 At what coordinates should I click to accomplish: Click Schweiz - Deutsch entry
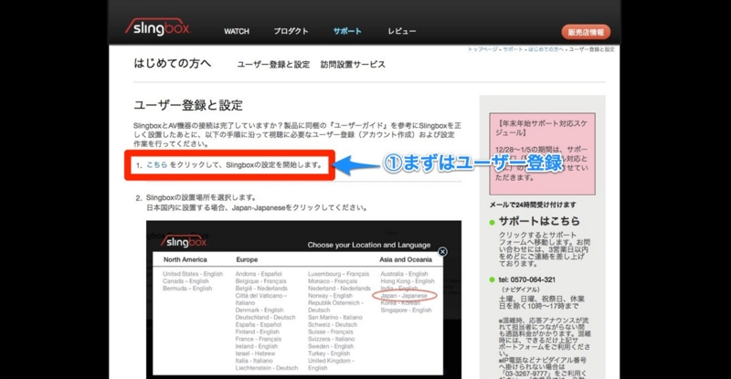tap(333, 324)
